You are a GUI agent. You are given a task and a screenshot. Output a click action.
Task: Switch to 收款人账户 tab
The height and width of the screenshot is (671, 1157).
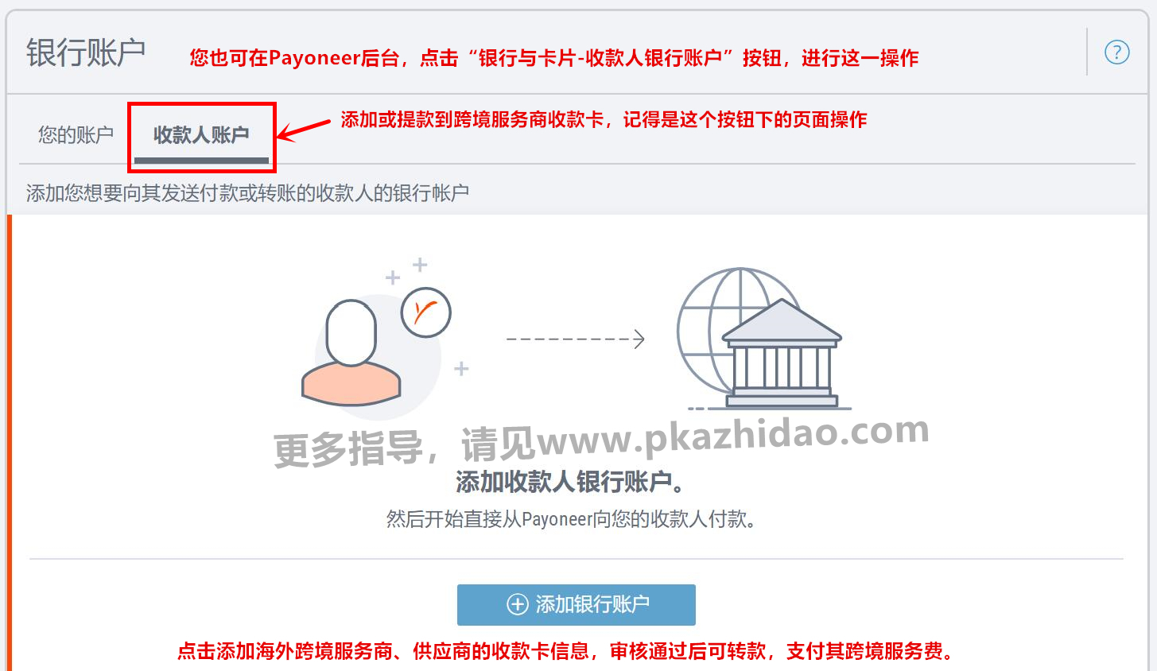pos(201,135)
